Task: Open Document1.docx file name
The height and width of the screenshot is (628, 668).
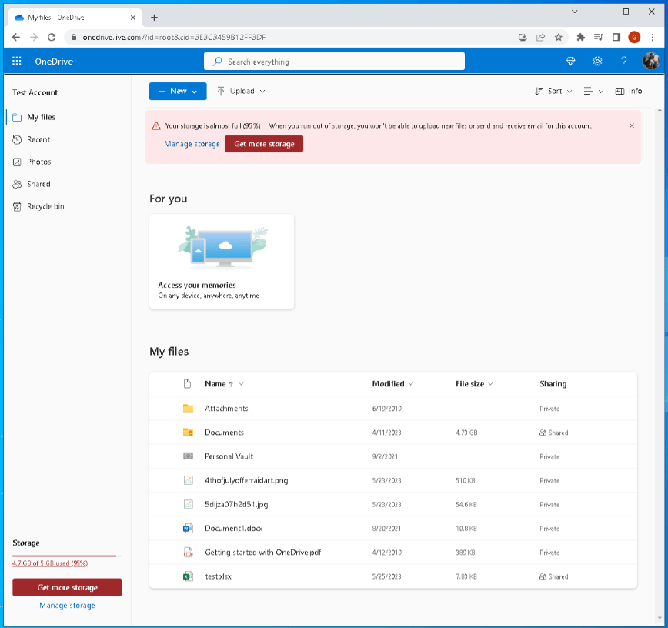Action: (233, 528)
